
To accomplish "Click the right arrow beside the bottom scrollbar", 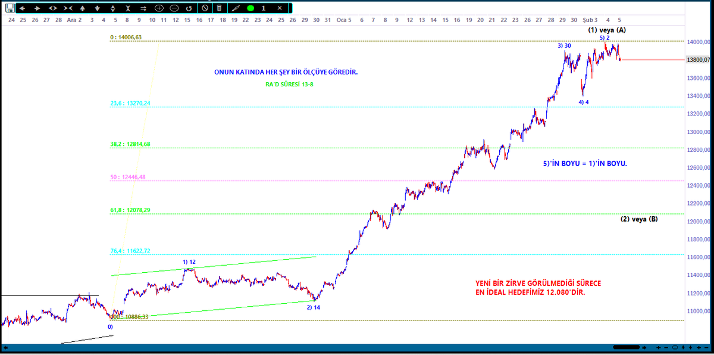I will [x=644, y=347].
